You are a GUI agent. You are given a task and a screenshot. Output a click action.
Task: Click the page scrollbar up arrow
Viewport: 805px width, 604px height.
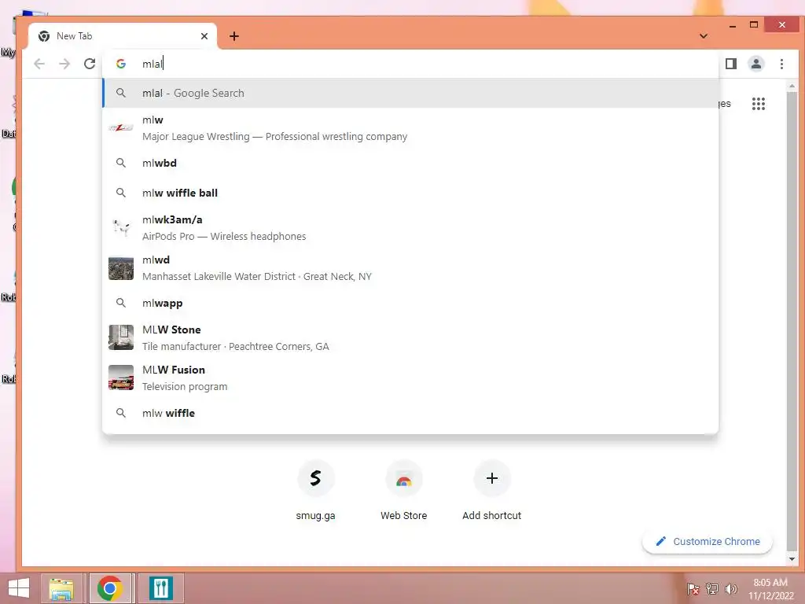click(792, 86)
